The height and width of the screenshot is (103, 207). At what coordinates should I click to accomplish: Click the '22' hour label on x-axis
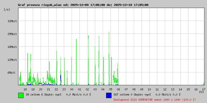(x=56, y=89)
